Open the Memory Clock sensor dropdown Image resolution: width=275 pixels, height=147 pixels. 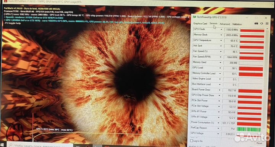tap(221, 35)
